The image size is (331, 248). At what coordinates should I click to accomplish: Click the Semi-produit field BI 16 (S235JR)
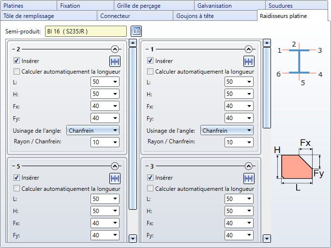coord(86,31)
